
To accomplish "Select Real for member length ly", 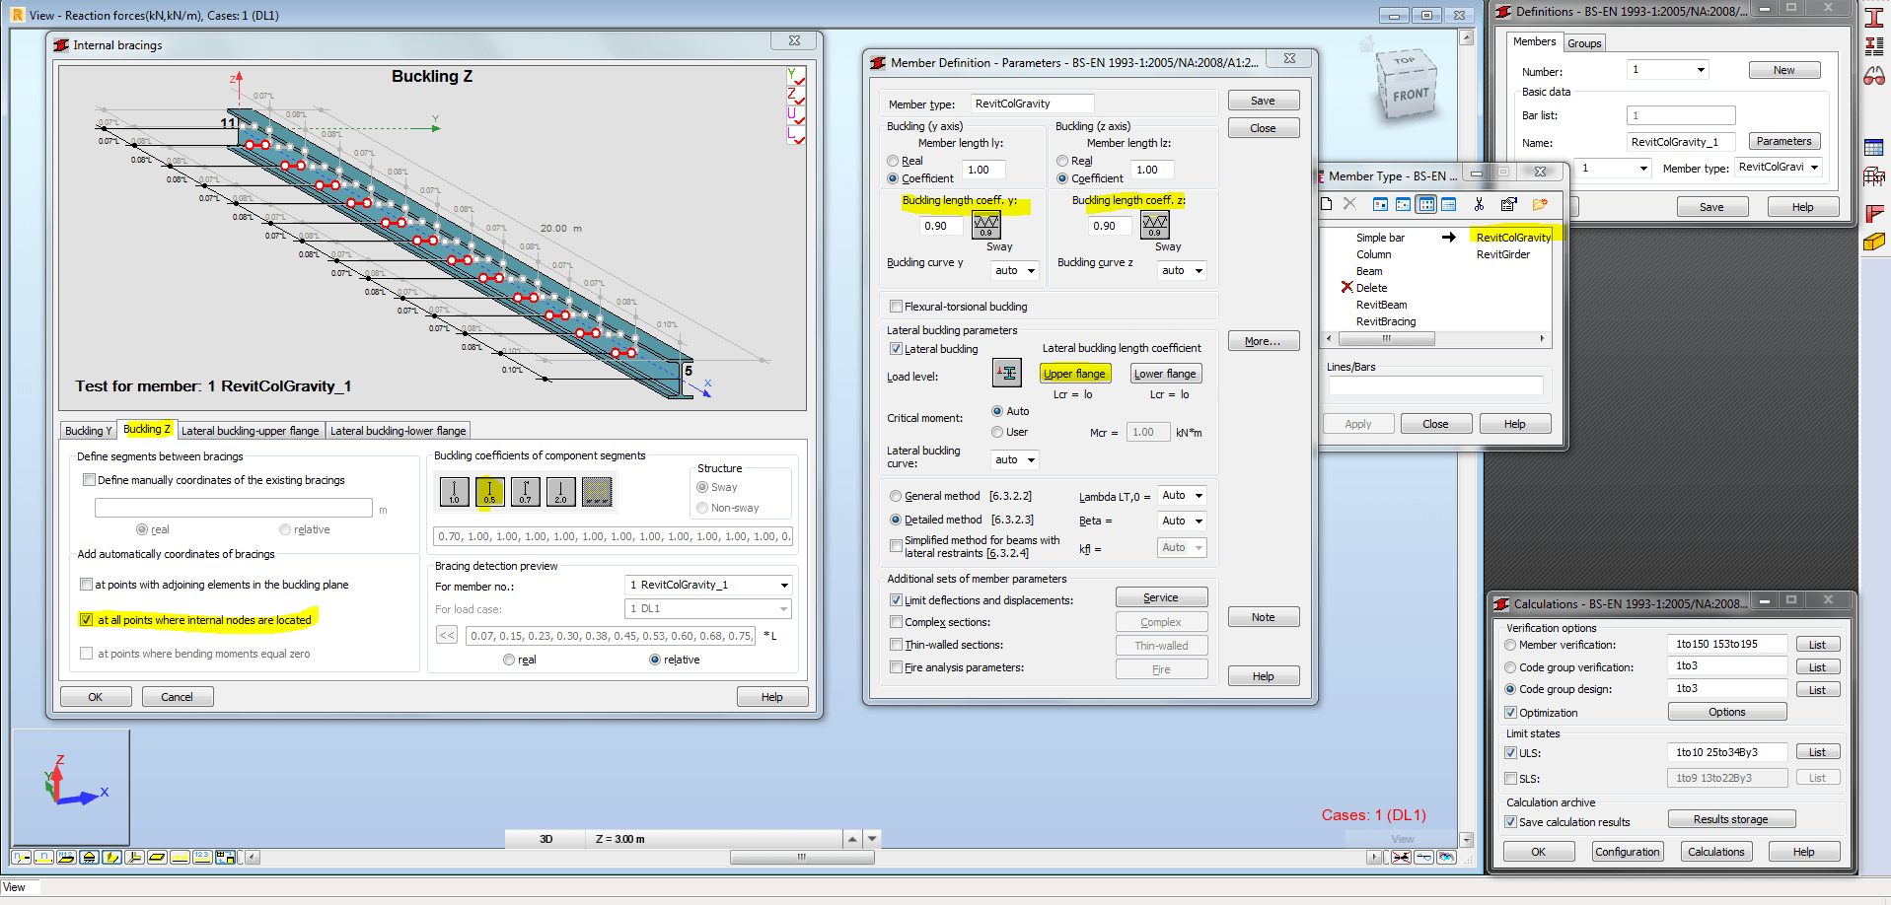I will 893,161.
